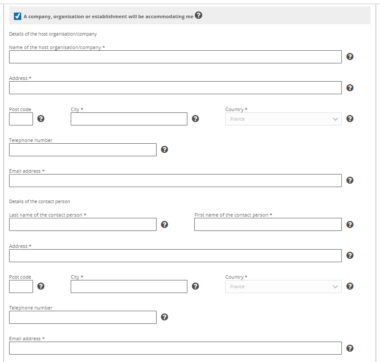Show help for host organisation Address field
Screen dimensions: 380x362
pyautogui.click(x=350, y=88)
